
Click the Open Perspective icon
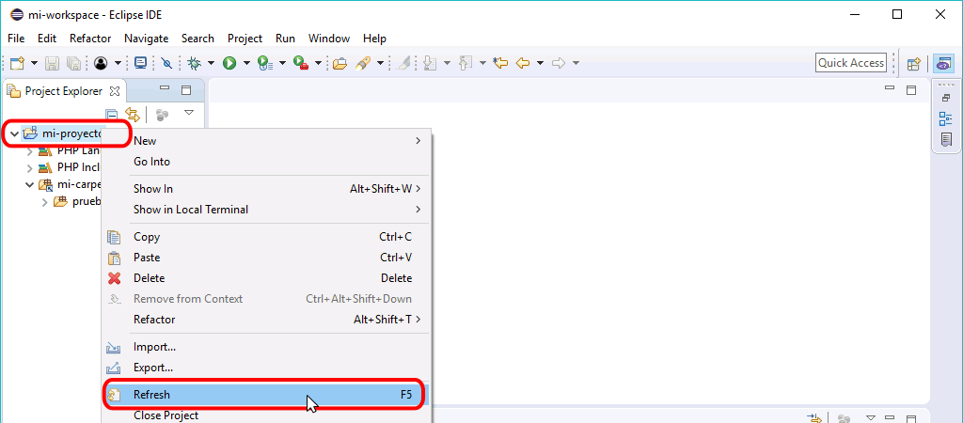coord(914,63)
